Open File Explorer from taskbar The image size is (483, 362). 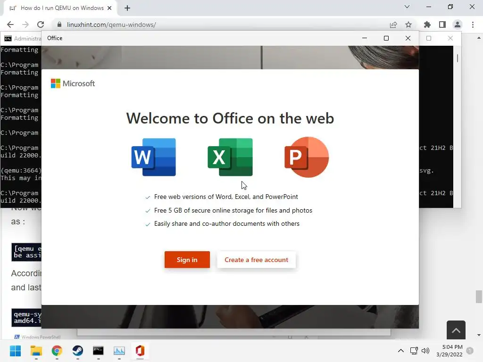click(x=36, y=351)
